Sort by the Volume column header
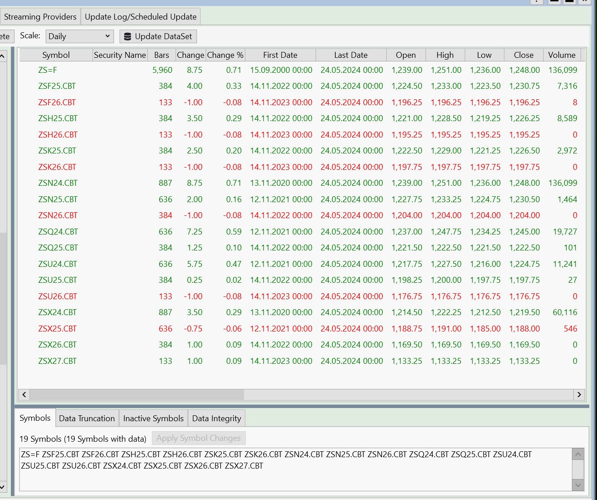The width and height of the screenshot is (597, 500). 561,55
